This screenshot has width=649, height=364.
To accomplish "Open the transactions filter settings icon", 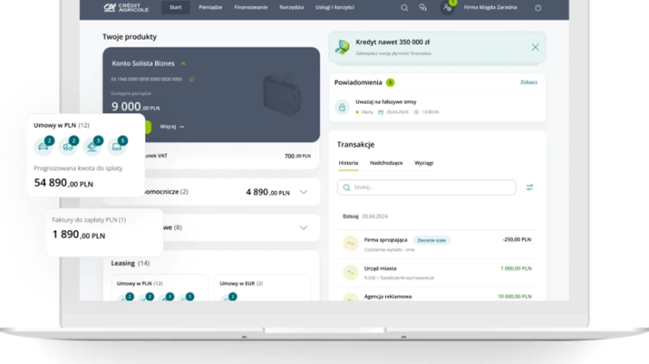I will (530, 188).
